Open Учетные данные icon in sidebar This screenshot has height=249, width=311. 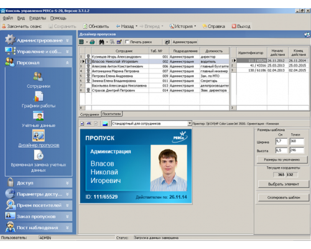click(39, 116)
